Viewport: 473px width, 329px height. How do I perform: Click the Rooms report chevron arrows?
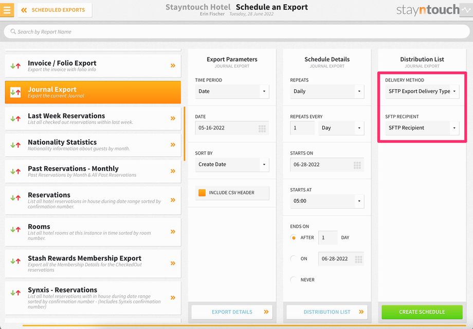[173, 231]
